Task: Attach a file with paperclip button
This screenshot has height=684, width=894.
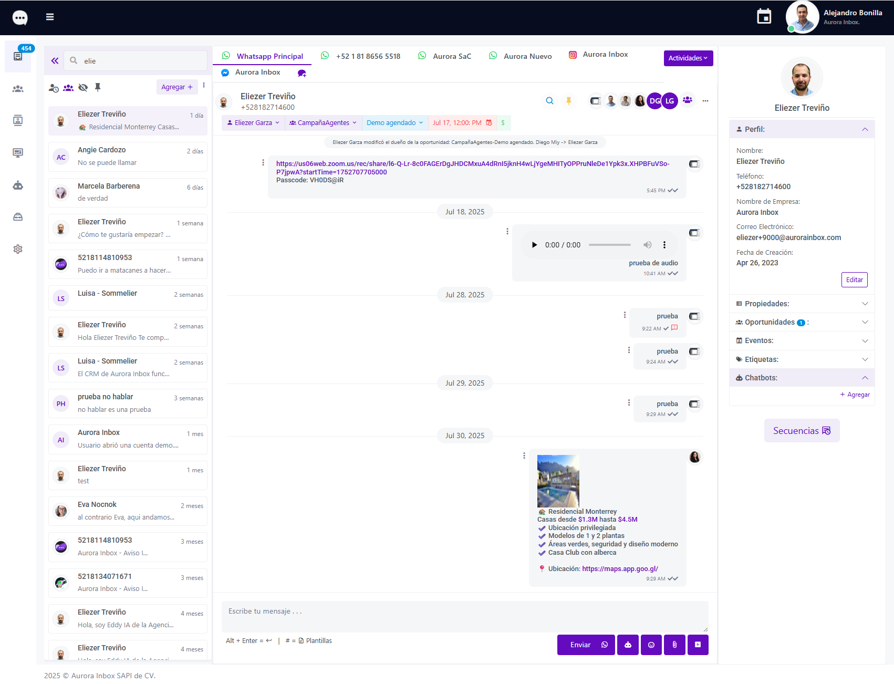Action: tap(674, 645)
